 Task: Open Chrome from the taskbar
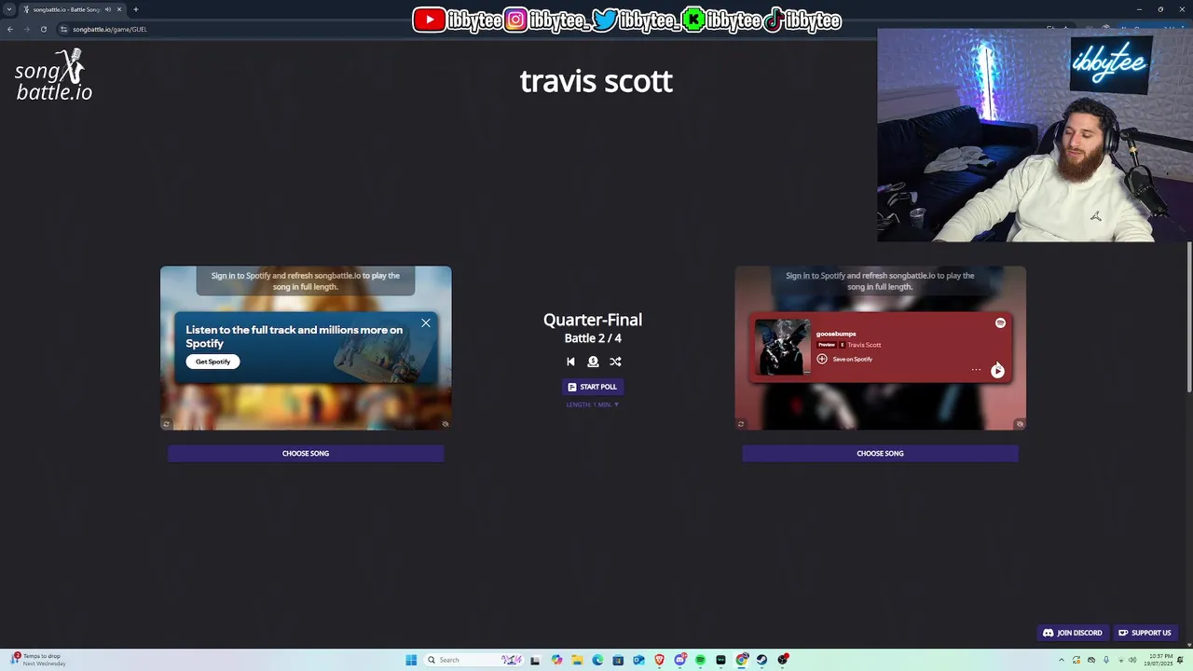pyautogui.click(x=741, y=660)
